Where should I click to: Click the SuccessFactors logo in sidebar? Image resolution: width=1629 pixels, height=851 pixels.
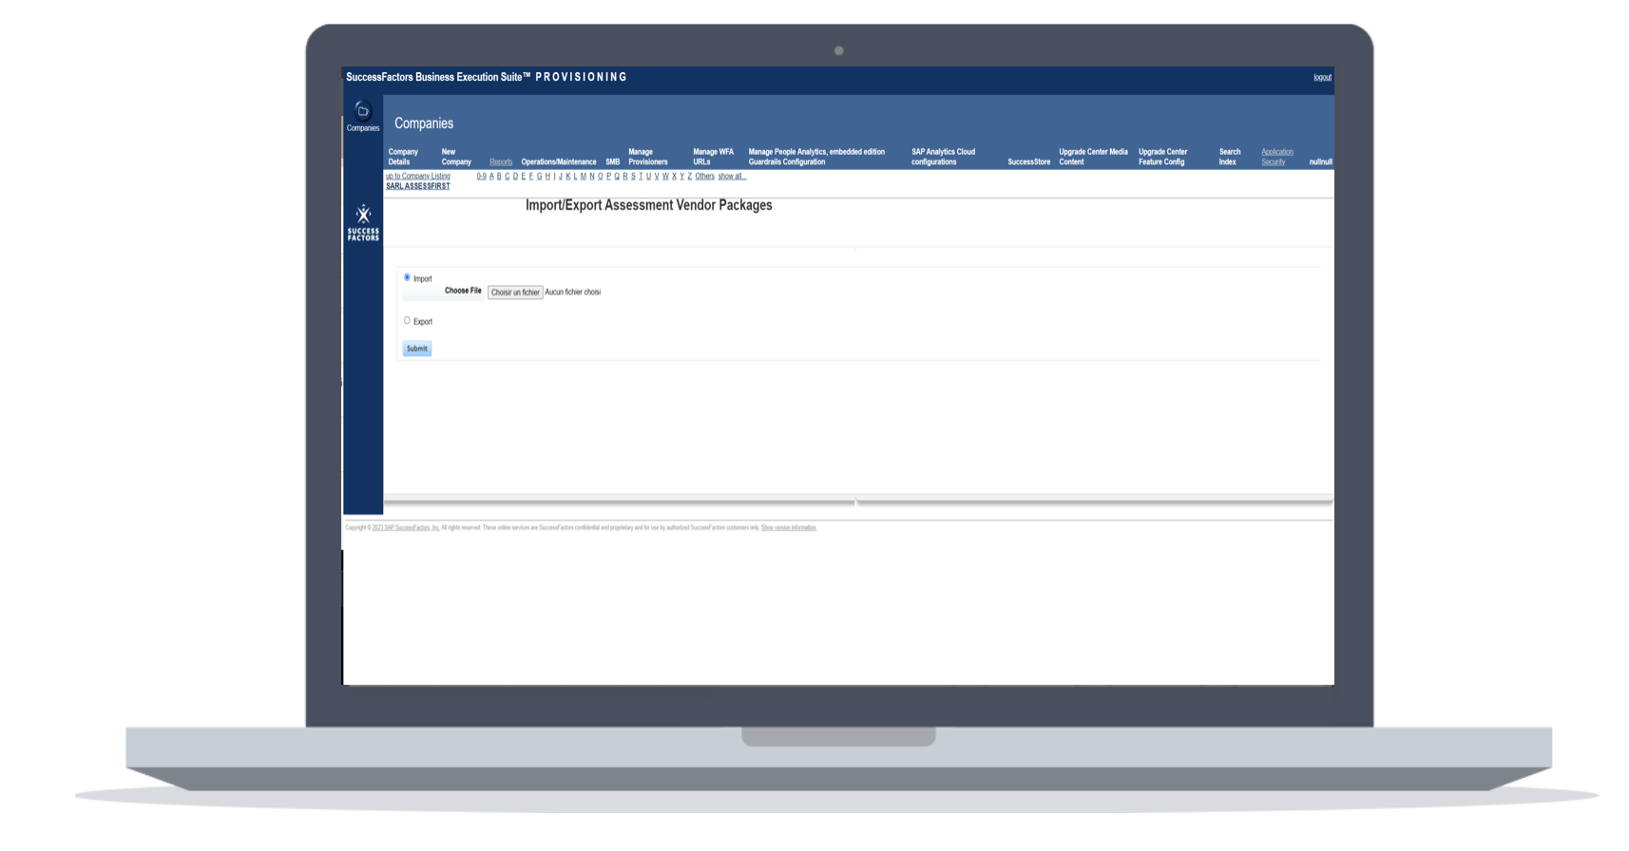363,223
